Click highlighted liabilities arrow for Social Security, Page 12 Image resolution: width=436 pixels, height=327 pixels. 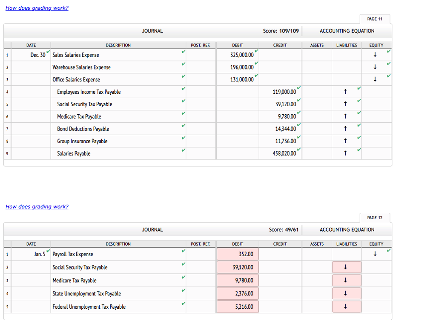tap(347, 267)
